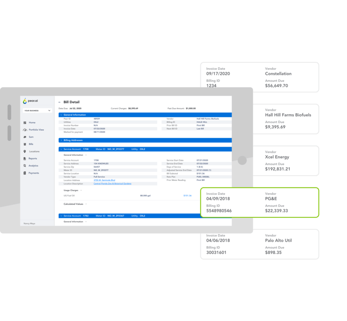Click the user name Nancy Maya
The height and width of the screenshot is (321, 347).
[29, 223]
